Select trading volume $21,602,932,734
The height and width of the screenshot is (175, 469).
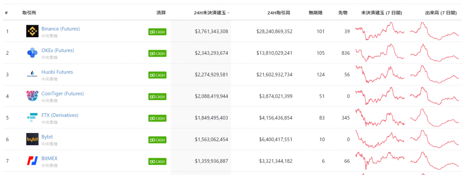tap(274, 74)
